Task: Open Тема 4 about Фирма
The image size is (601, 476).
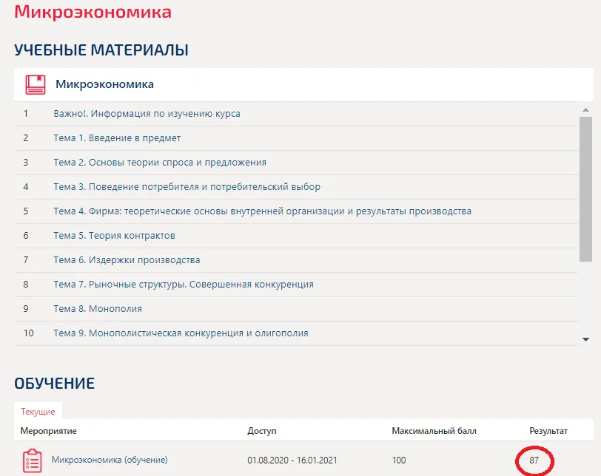Action: pos(262,211)
